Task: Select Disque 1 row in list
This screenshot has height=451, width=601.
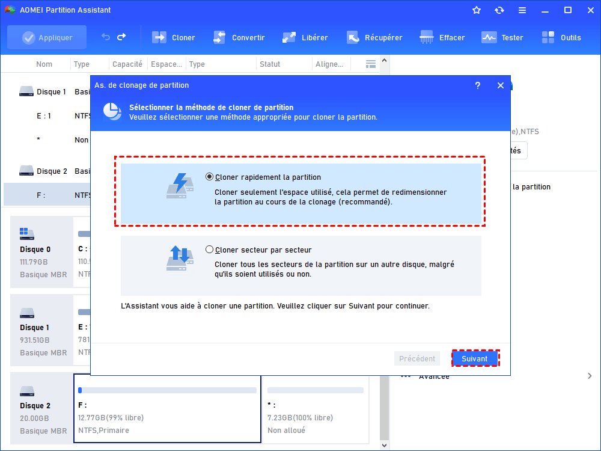Action: 47,91
